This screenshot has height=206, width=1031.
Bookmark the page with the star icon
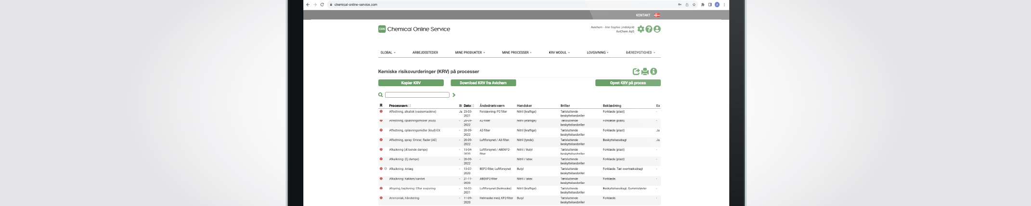click(x=694, y=5)
